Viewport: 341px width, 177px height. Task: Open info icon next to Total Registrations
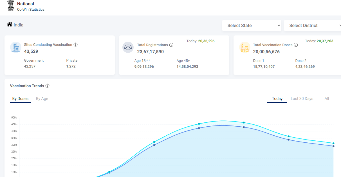[171, 45]
